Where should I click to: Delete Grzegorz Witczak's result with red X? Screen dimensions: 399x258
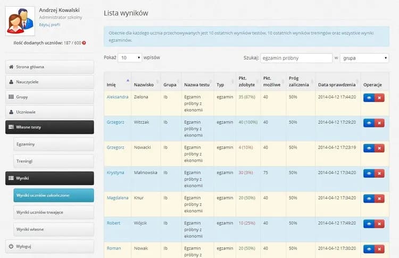(x=379, y=123)
